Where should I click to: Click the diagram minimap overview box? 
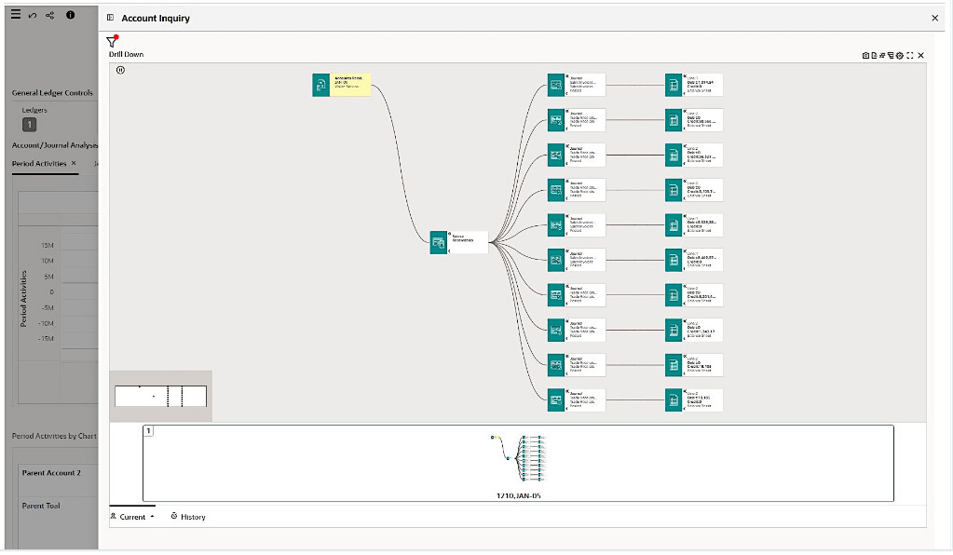160,396
